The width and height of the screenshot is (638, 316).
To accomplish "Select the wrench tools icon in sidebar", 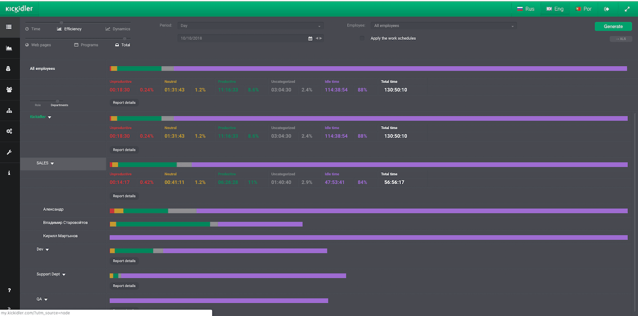I will pos(9,152).
